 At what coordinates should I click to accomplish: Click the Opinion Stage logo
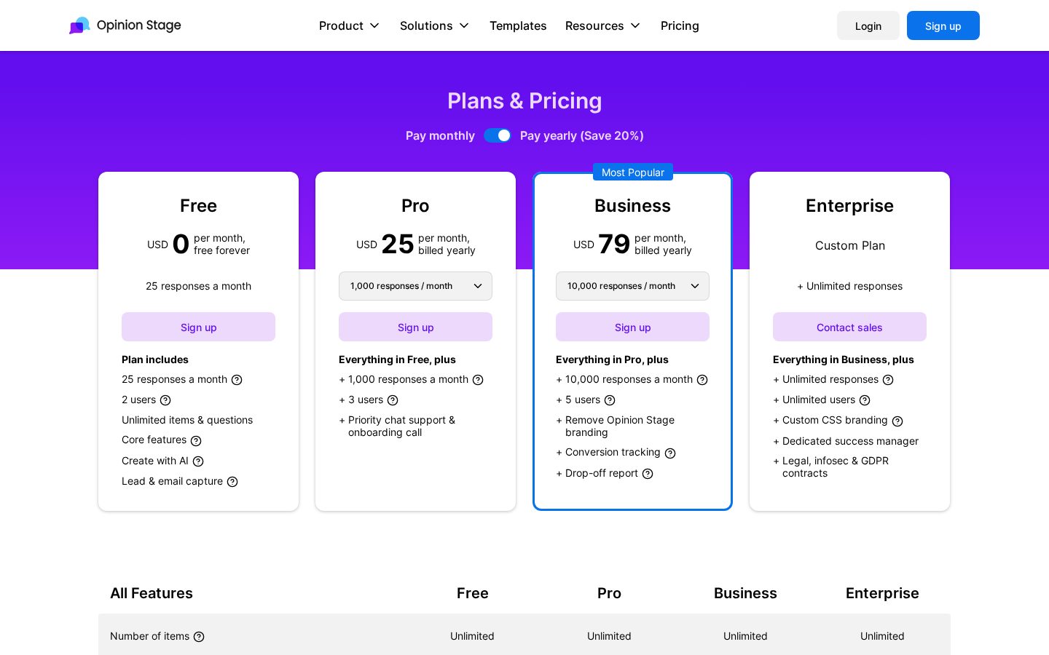pyautogui.click(x=125, y=25)
